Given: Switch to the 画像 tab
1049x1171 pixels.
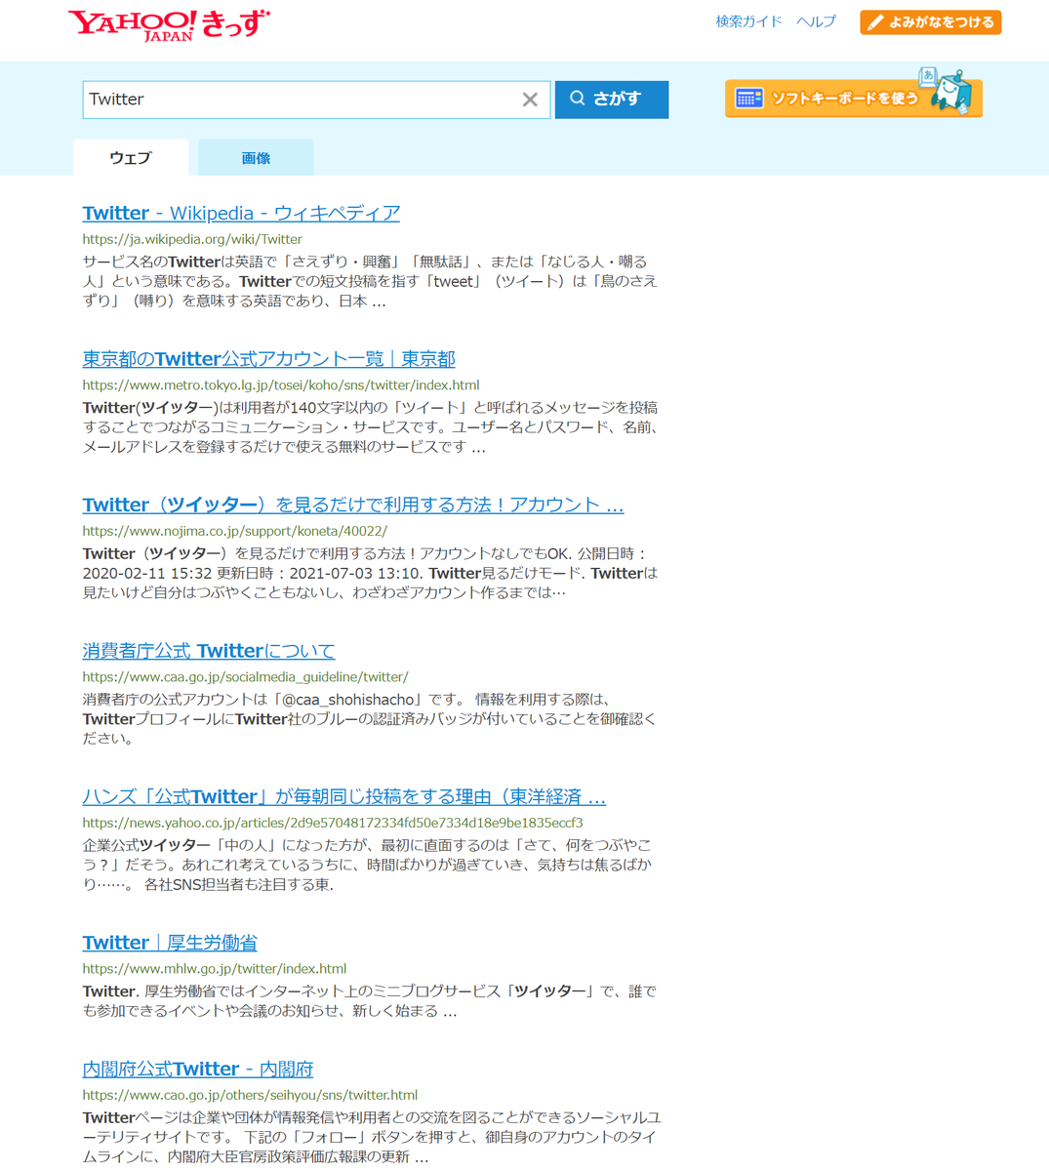Looking at the screenshot, I should click(256, 158).
